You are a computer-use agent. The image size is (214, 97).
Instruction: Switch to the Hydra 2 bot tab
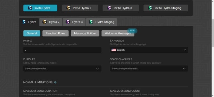(x=51, y=22)
